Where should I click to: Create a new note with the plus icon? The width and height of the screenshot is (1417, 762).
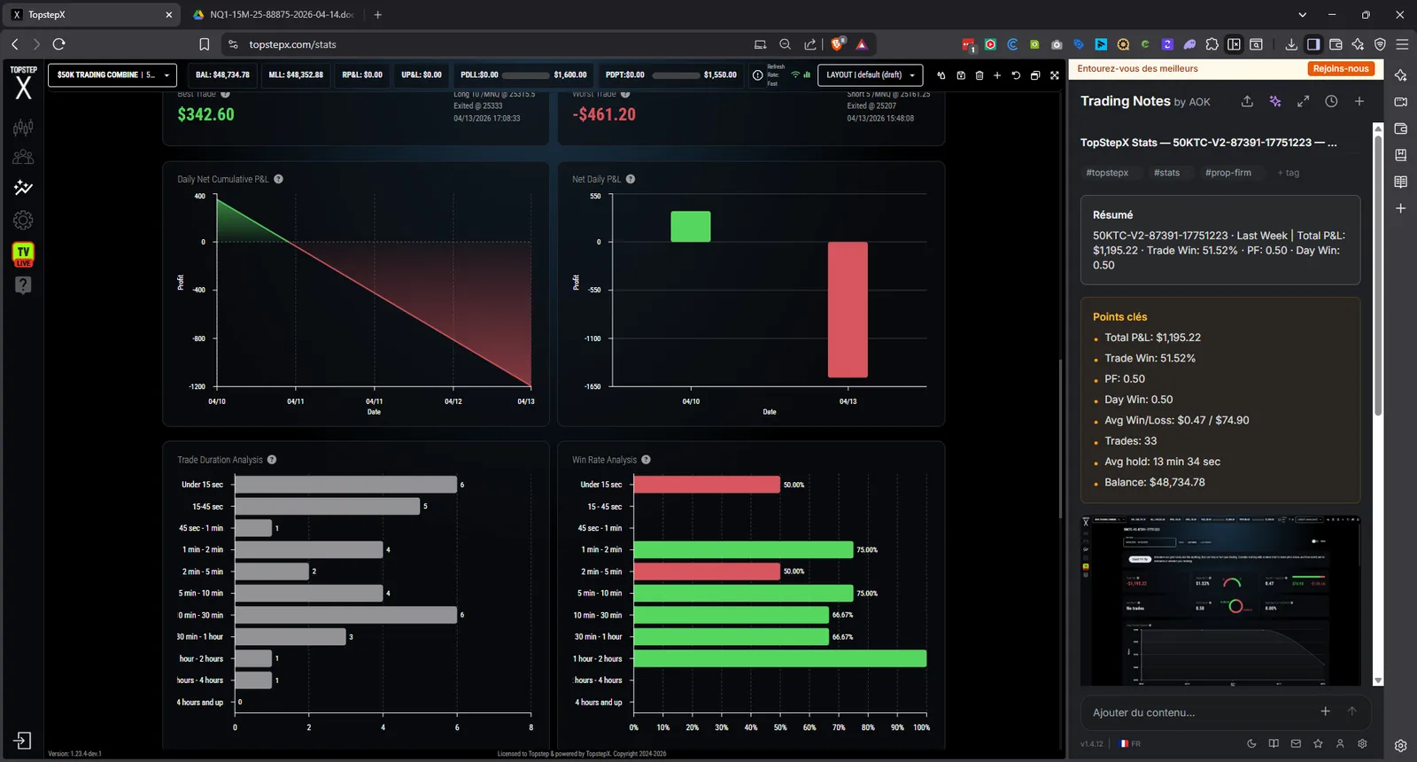pyautogui.click(x=1359, y=102)
